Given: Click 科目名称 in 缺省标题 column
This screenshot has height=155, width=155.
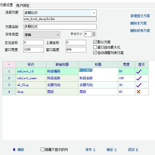Looking at the screenshot, I should 62,78.
